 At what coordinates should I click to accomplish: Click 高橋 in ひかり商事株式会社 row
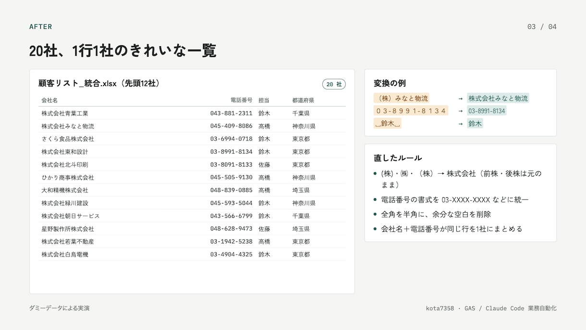264,178
